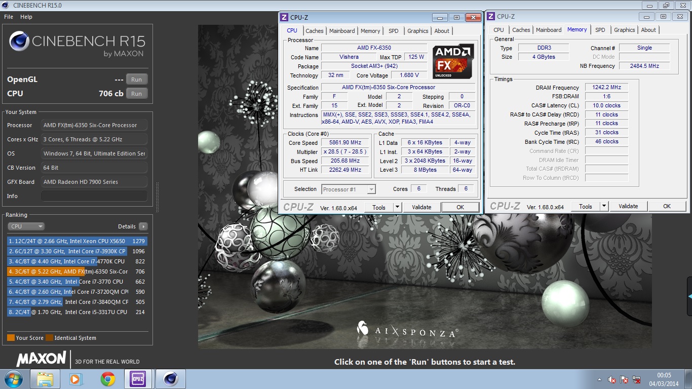The width and height of the screenshot is (692, 389).
Task: Click the Processor field in Your System
Action: pos(94,125)
